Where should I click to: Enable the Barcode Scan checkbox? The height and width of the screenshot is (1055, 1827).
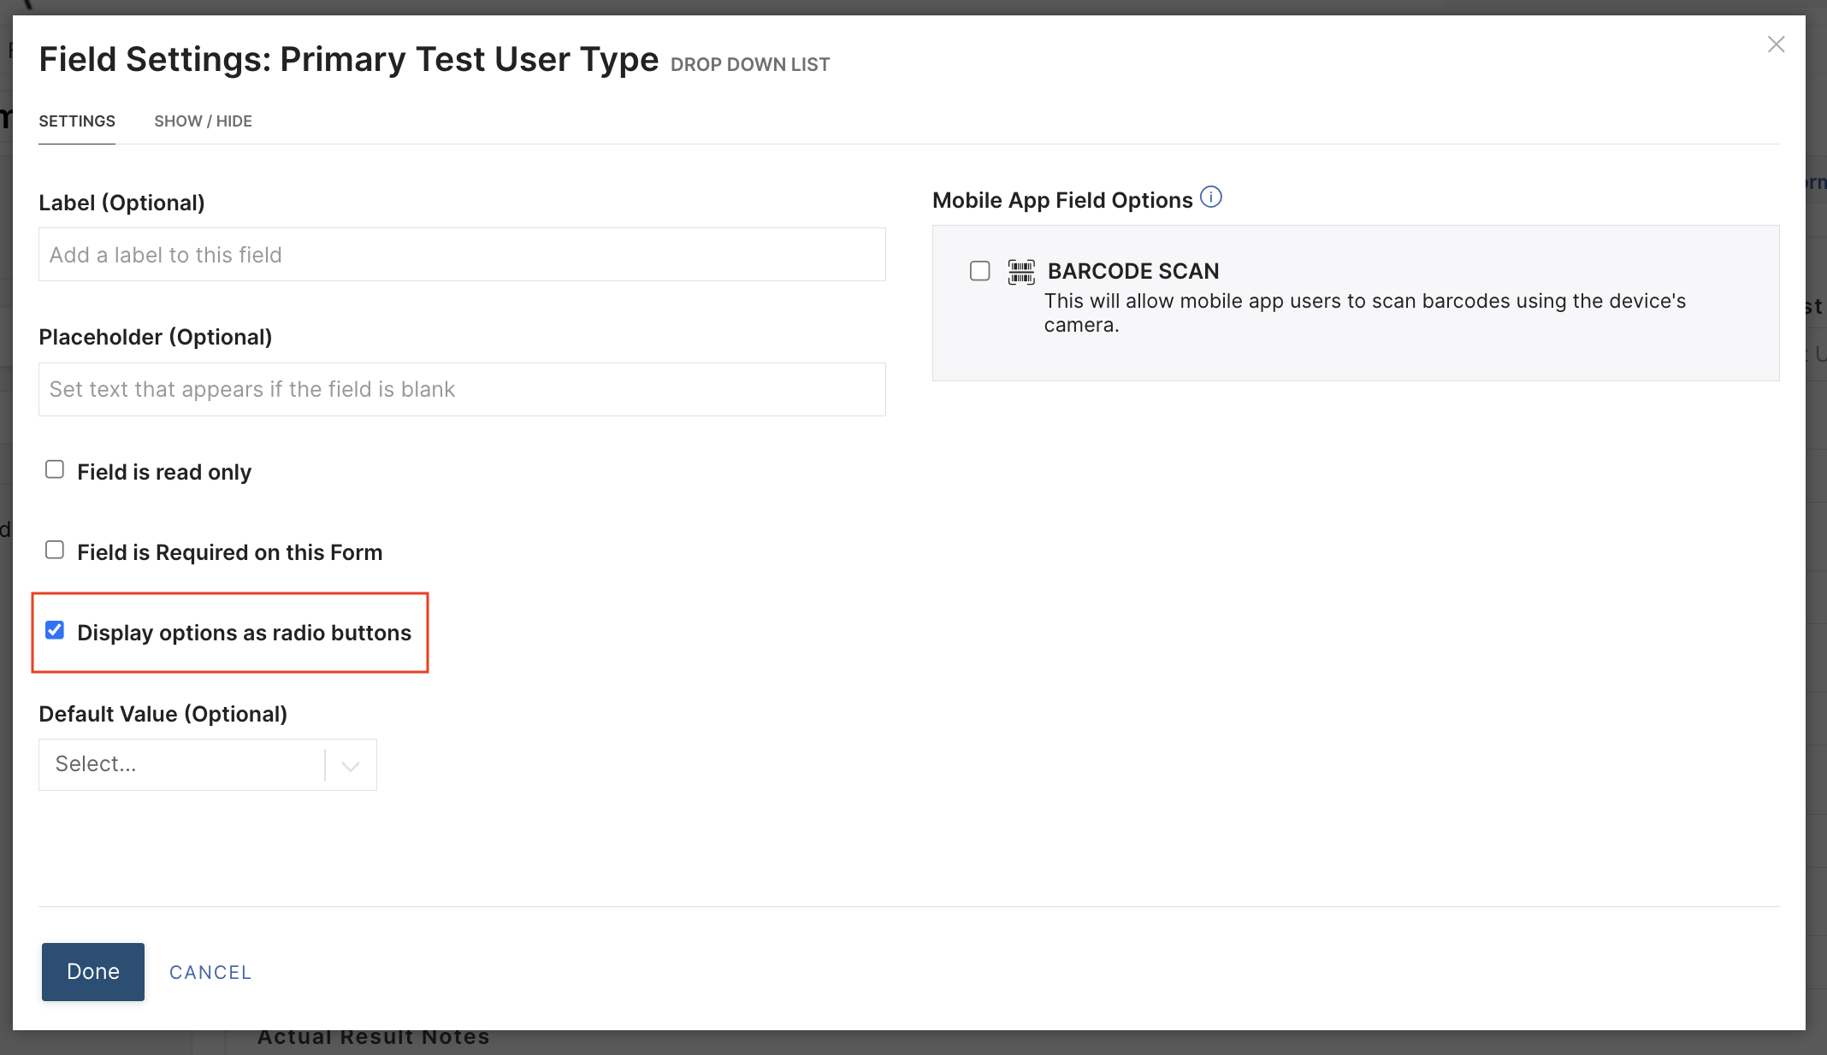pos(980,272)
